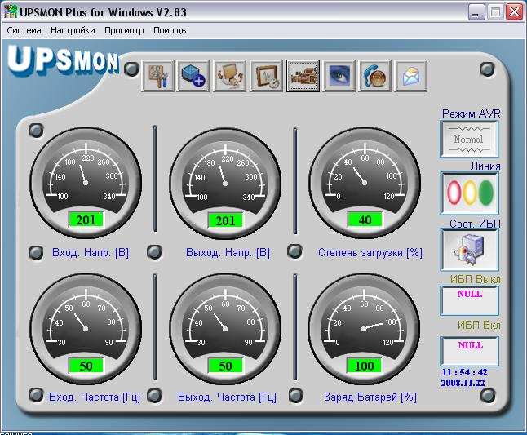Click the Линия traffic light indicator

[469, 193]
